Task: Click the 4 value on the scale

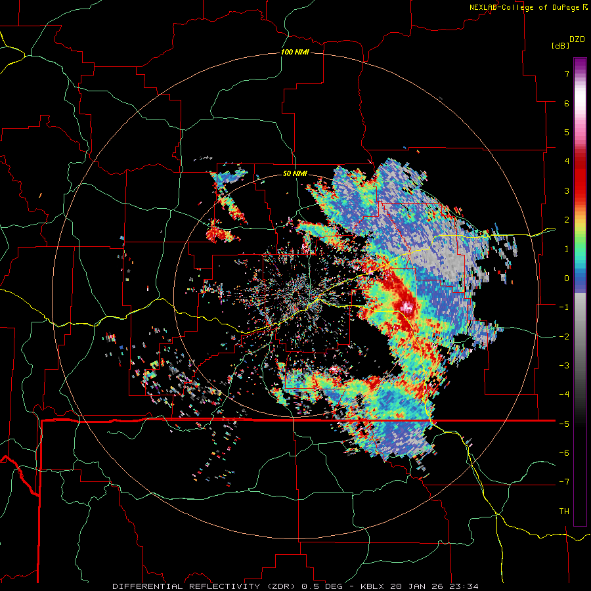Action: [567, 162]
